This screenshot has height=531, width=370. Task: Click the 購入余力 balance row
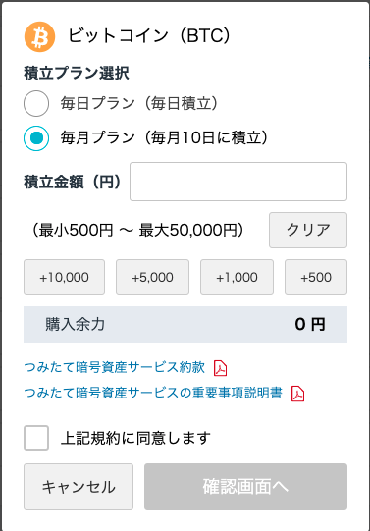185,325
